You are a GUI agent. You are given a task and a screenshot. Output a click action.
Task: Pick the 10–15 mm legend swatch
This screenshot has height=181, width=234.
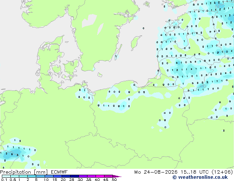pyautogui.click(x=49, y=176)
